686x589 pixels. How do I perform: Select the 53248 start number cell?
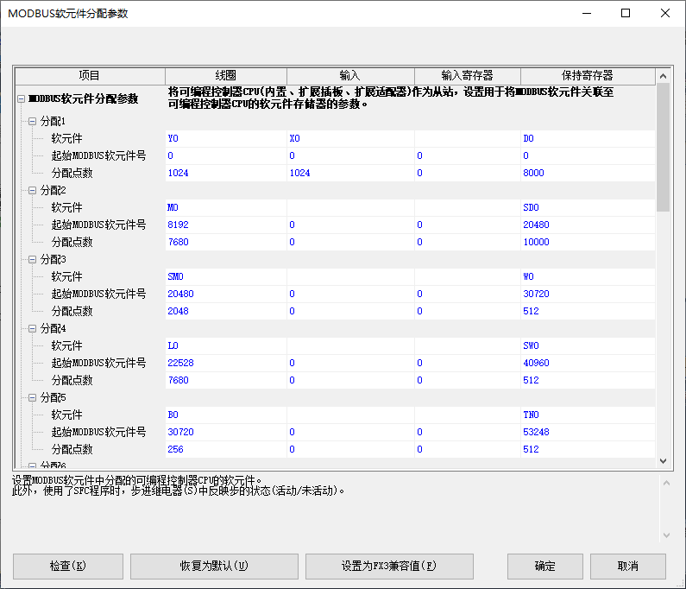(x=588, y=432)
